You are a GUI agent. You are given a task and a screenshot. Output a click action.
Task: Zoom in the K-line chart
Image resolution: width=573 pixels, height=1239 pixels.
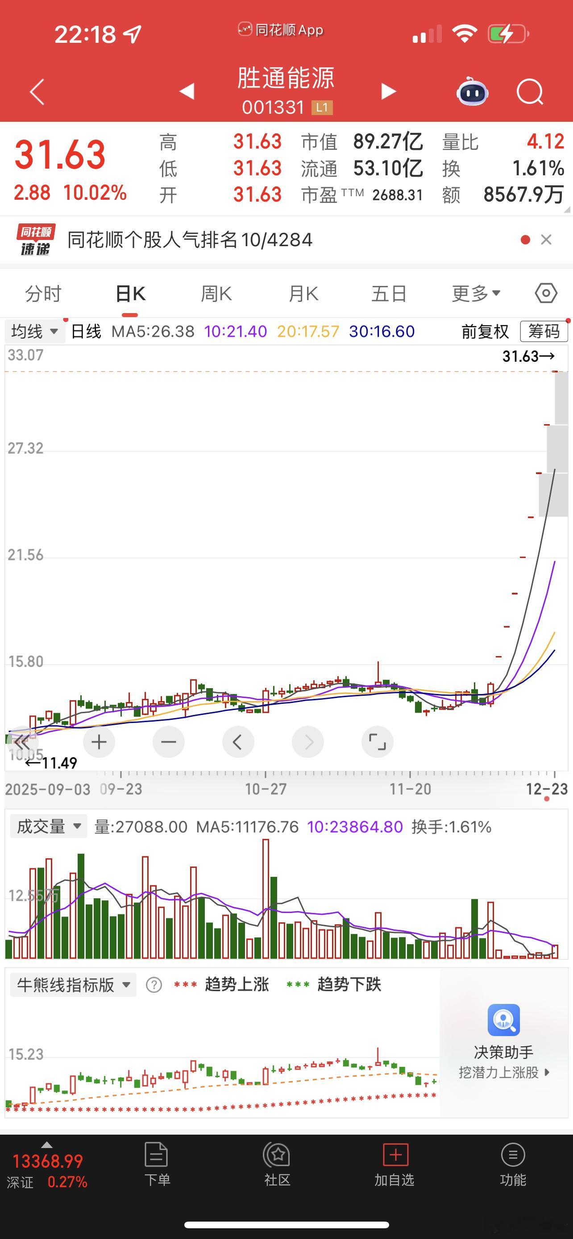[x=99, y=742]
